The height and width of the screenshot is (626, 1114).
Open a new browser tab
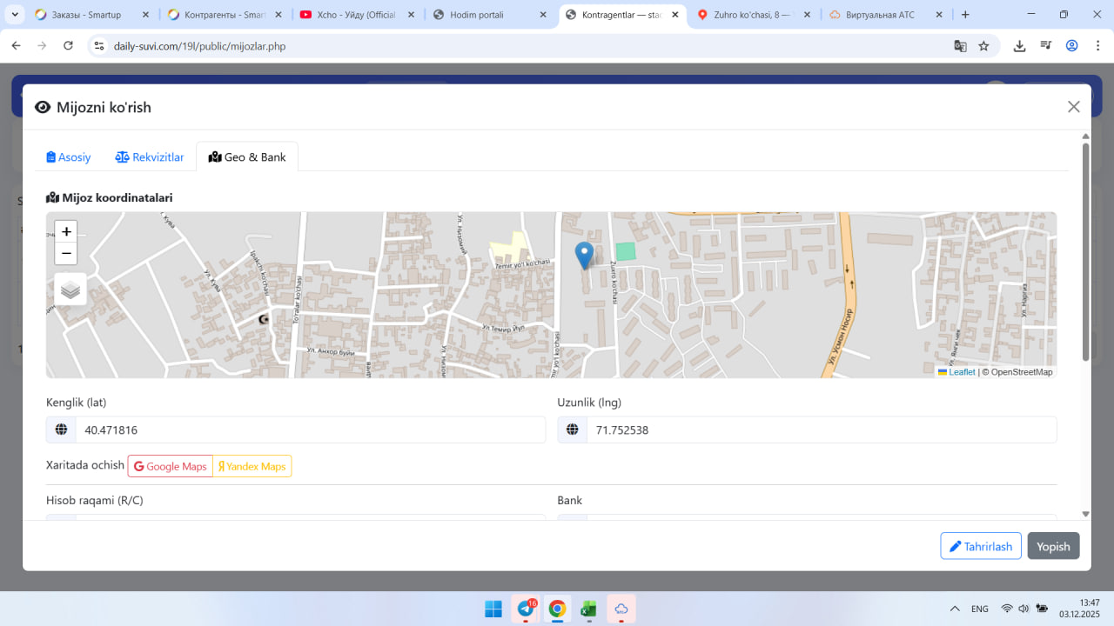pos(965,15)
